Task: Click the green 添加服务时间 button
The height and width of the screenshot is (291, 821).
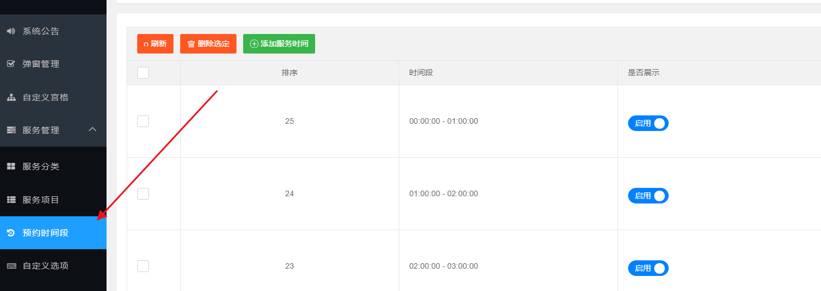Action: coord(279,43)
